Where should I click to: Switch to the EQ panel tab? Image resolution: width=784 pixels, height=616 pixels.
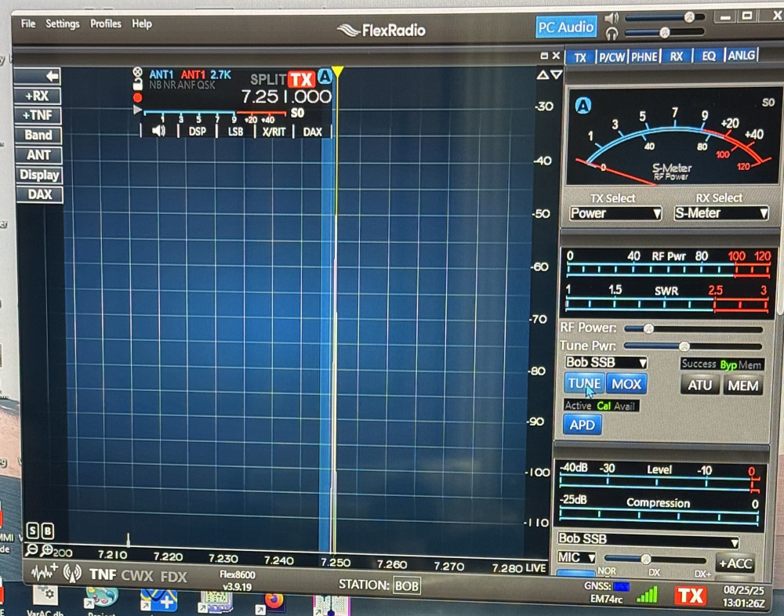[x=709, y=56]
